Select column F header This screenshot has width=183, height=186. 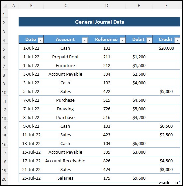[166, 6]
